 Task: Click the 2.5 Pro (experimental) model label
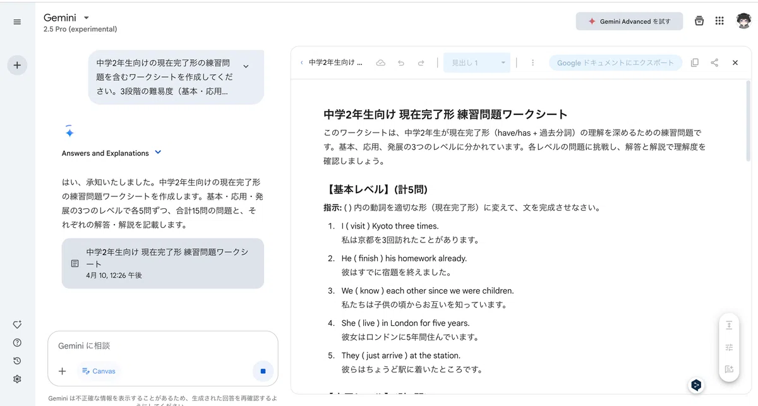pos(80,29)
